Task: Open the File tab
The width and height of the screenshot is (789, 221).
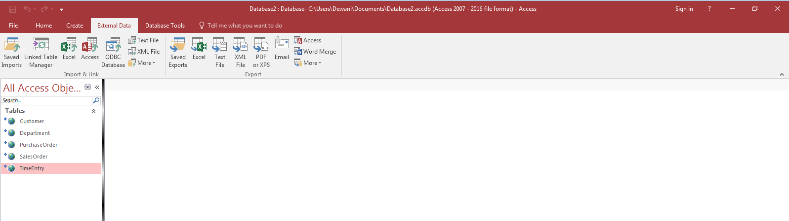Action: point(13,26)
